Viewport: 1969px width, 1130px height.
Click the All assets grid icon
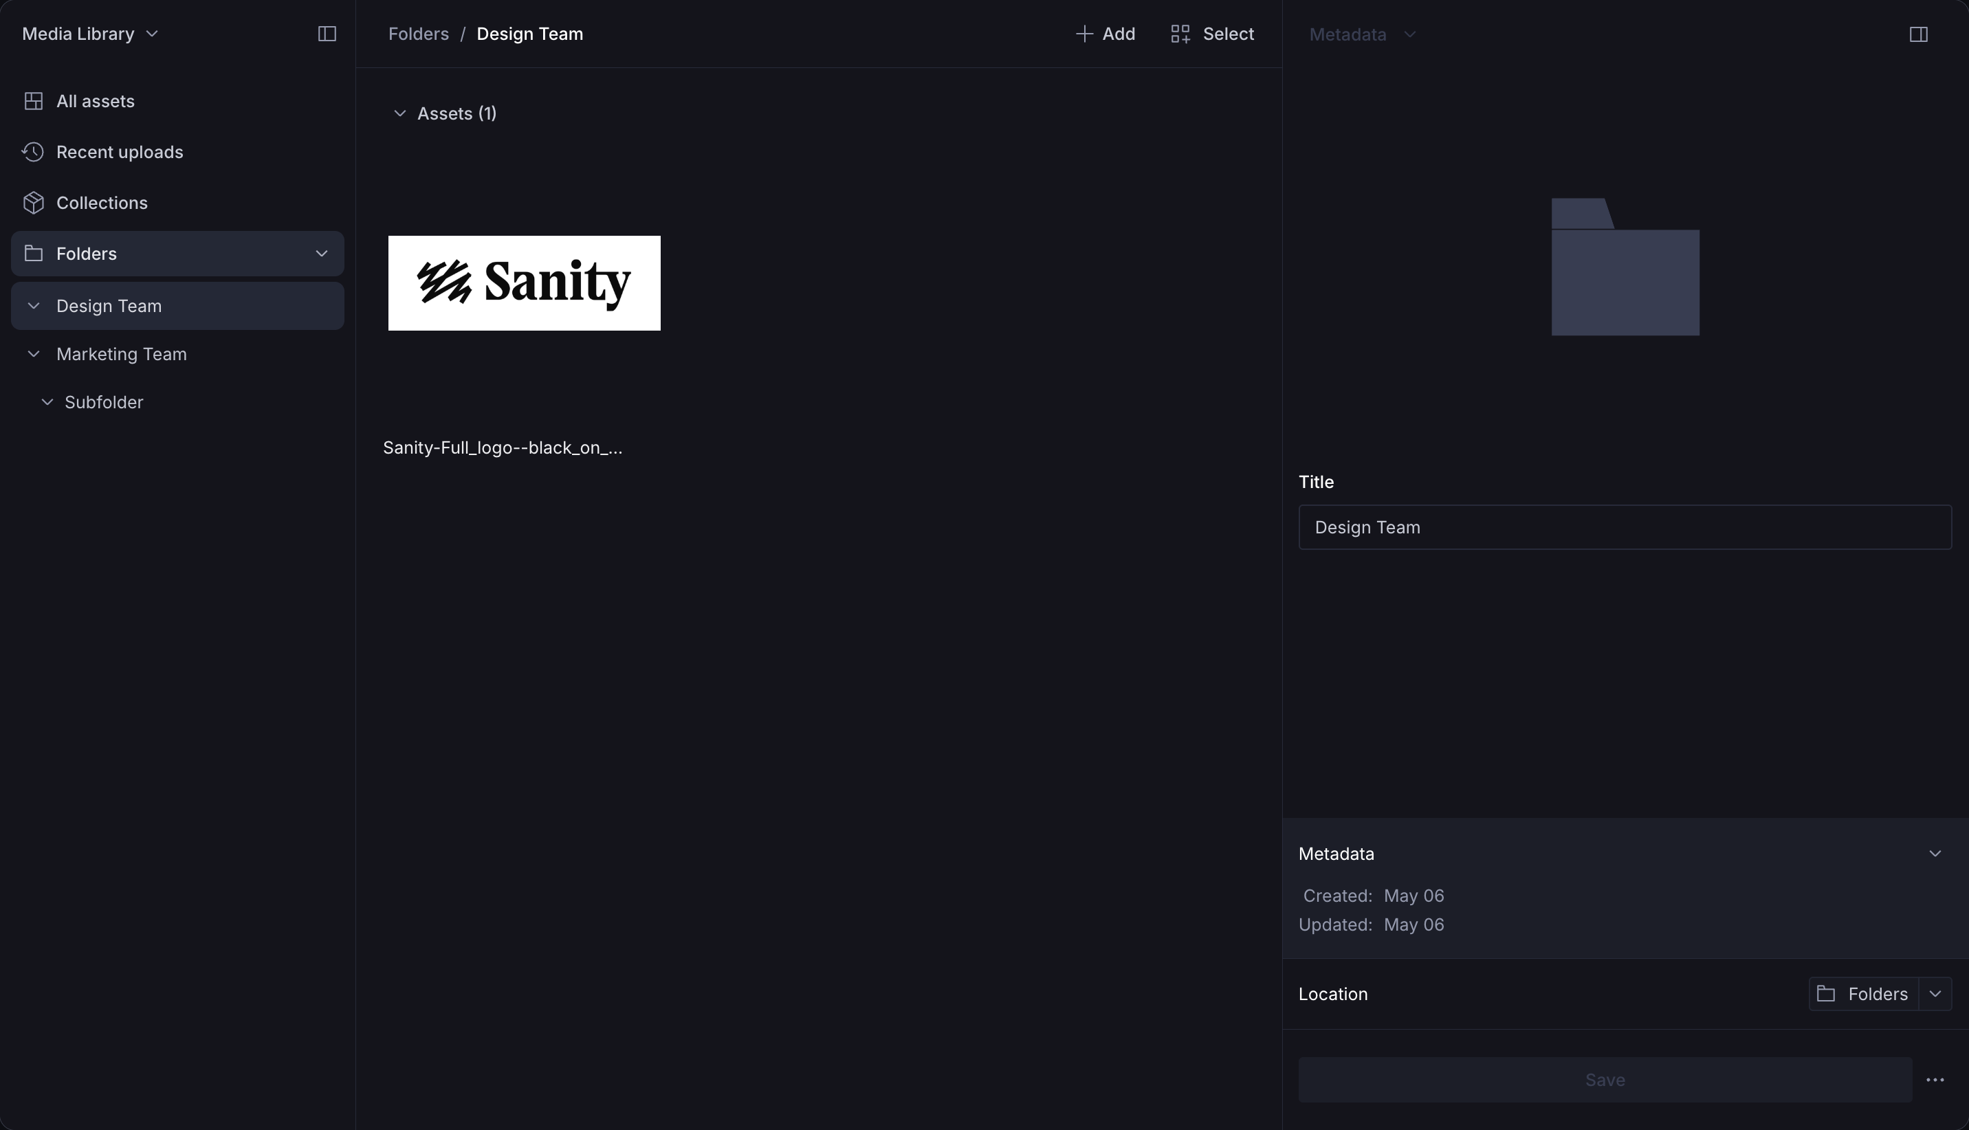pos(34,101)
